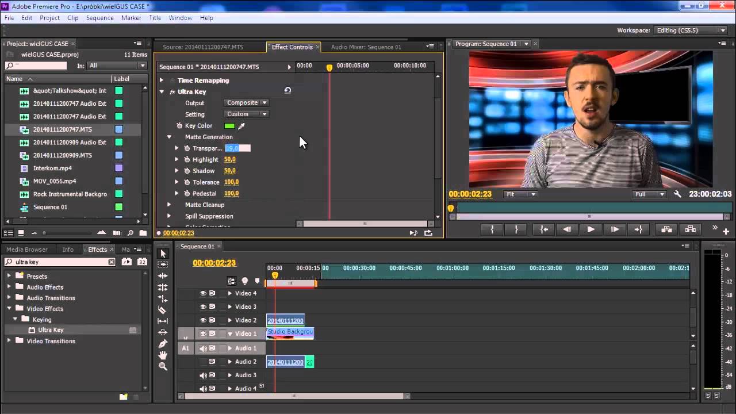Open the Program monitor button editor plus
736x414 pixels.
pyautogui.click(x=726, y=231)
